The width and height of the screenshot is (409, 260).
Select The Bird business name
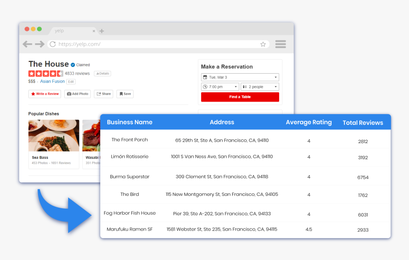130,194
